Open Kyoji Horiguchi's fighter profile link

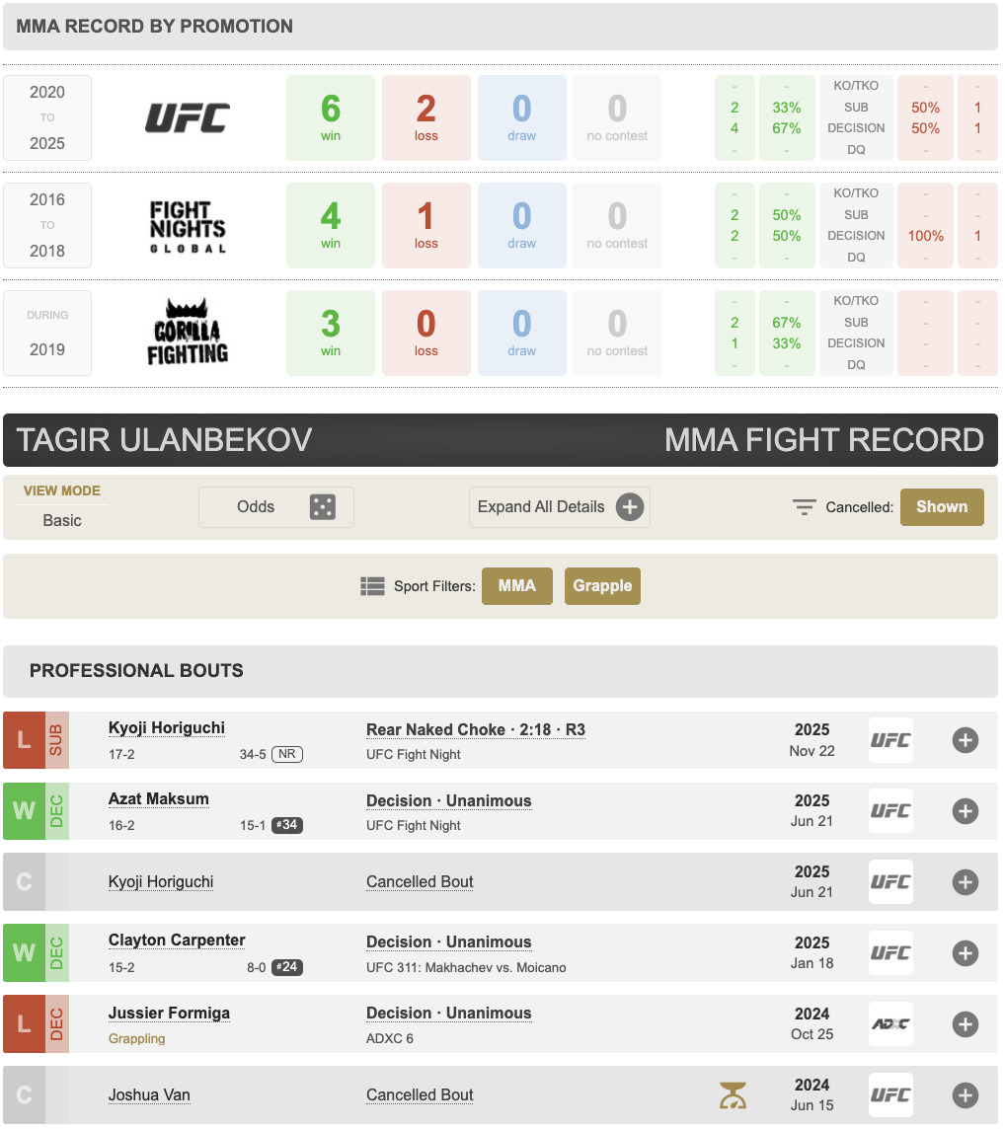167,728
